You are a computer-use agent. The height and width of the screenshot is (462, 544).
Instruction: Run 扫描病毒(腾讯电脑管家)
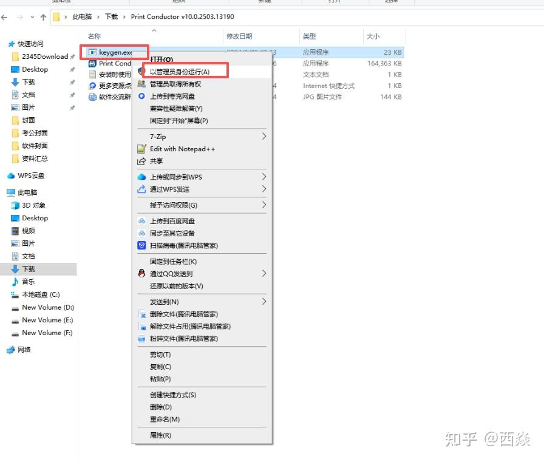184,245
